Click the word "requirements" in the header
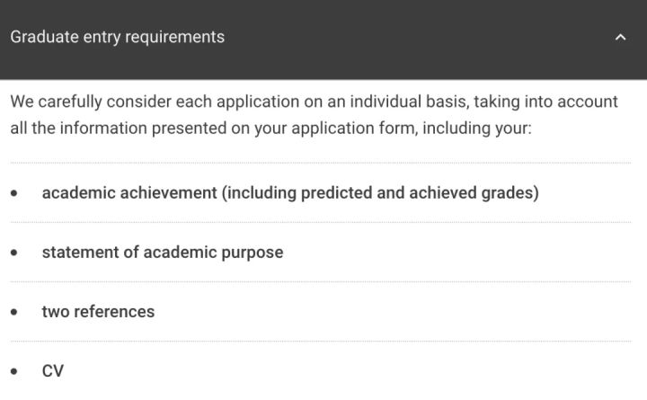 [x=175, y=38]
